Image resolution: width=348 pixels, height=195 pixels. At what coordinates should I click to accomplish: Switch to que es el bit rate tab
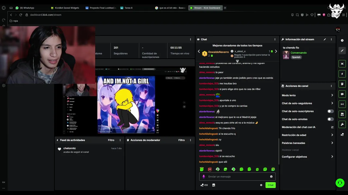coord(170,8)
